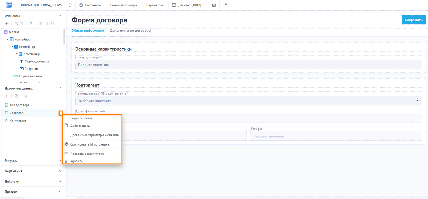Viewport: 428px width, 199px height.
Task: Select the Контрагент section heading on canvas
Action: coord(87,85)
